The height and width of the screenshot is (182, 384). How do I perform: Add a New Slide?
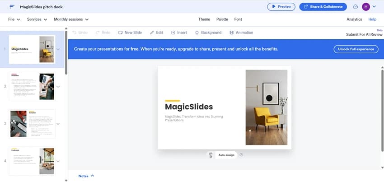[x=130, y=33]
